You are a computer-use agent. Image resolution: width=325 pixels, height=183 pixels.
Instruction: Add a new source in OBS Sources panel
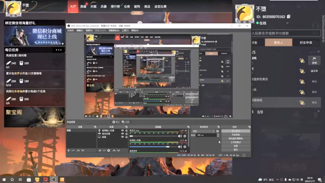coord(100,150)
